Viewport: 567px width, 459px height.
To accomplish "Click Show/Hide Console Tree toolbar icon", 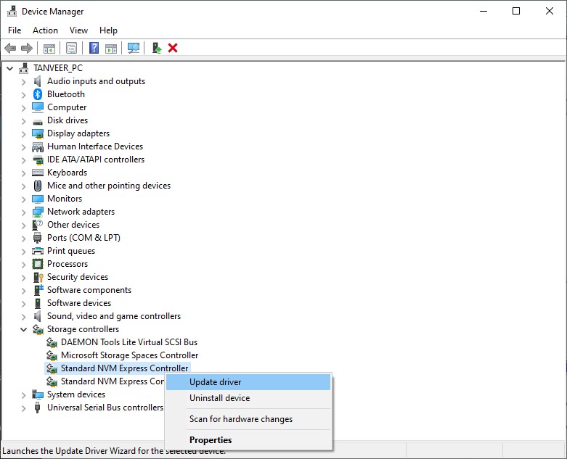I will [49, 48].
